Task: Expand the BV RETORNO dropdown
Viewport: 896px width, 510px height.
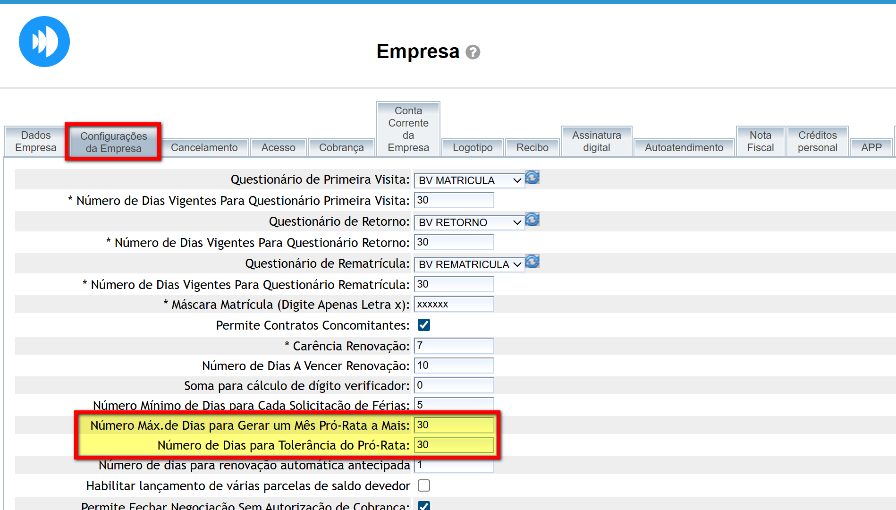Action: (x=469, y=222)
